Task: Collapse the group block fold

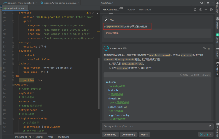Action: pyautogui.click(x=13, y=21)
